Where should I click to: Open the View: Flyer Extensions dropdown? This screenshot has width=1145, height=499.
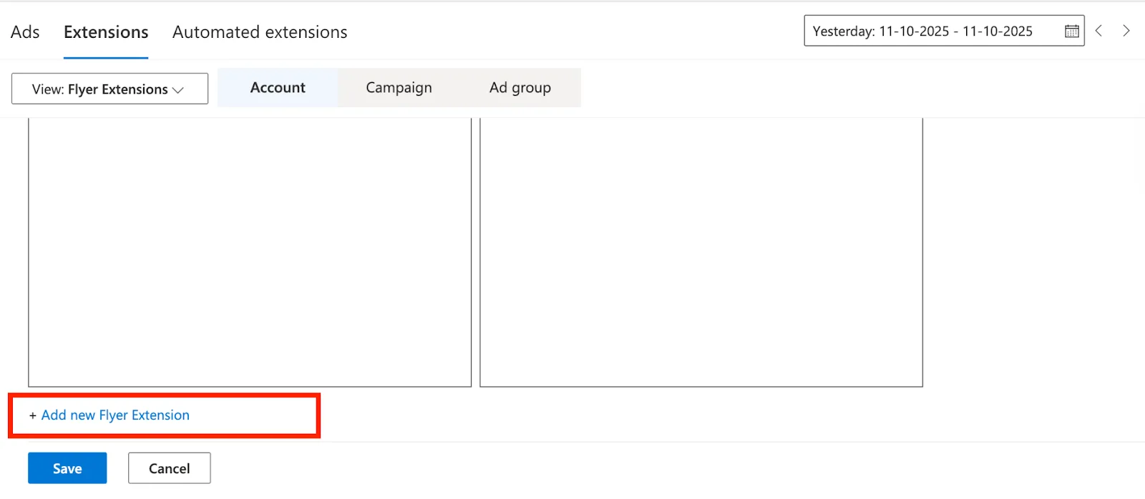click(109, 89)
